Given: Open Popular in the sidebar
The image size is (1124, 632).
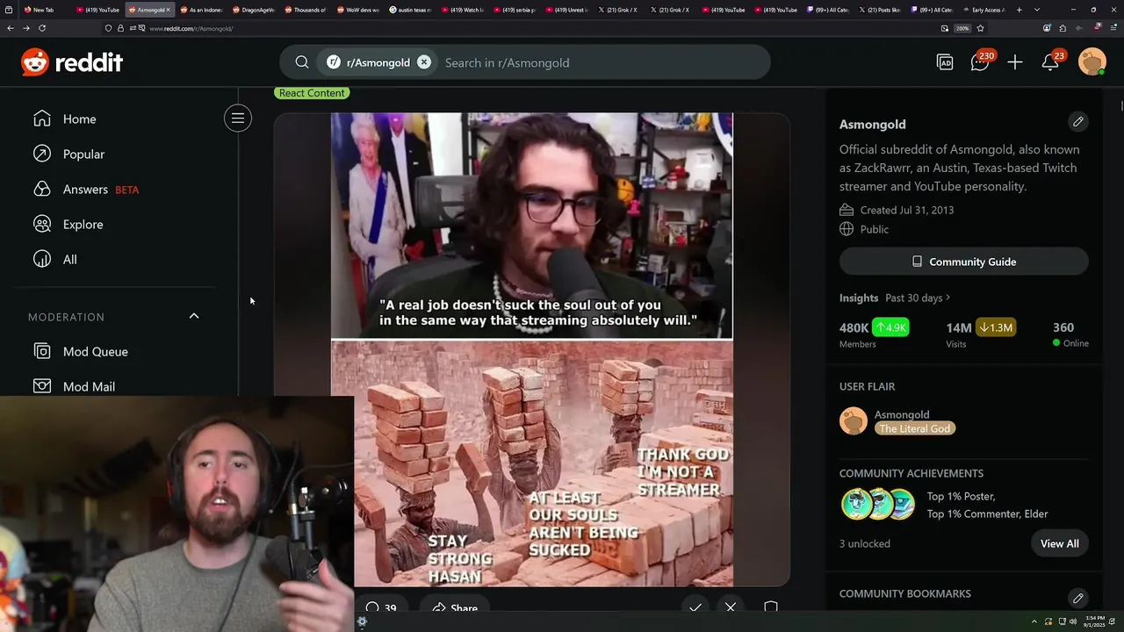Looking at the screenshot, I should (83, 154).
